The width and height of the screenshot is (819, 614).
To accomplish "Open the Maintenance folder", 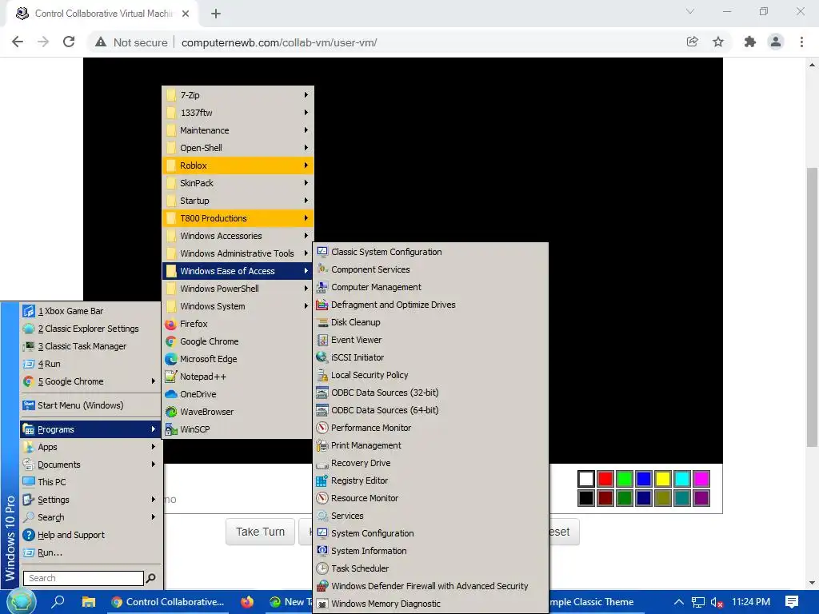I will click(x=238, y=130).
